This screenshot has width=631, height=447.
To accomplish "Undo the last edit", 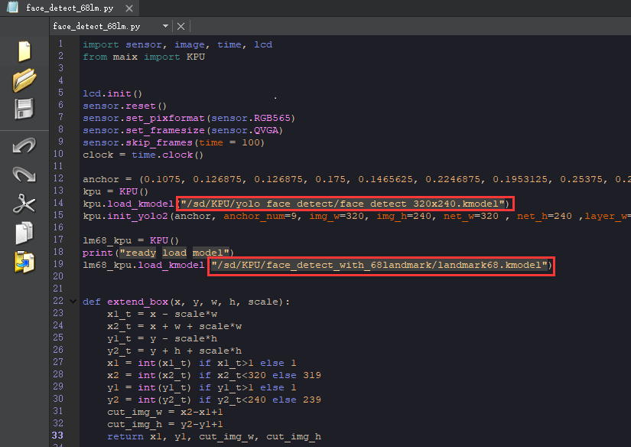I will click(24, 145).
